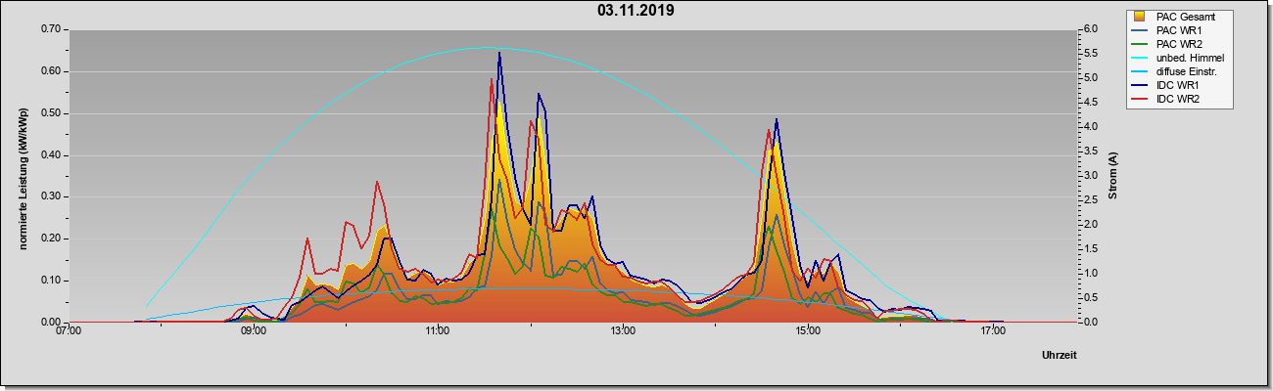Click the 17:00 time axis label

point(993,332)
